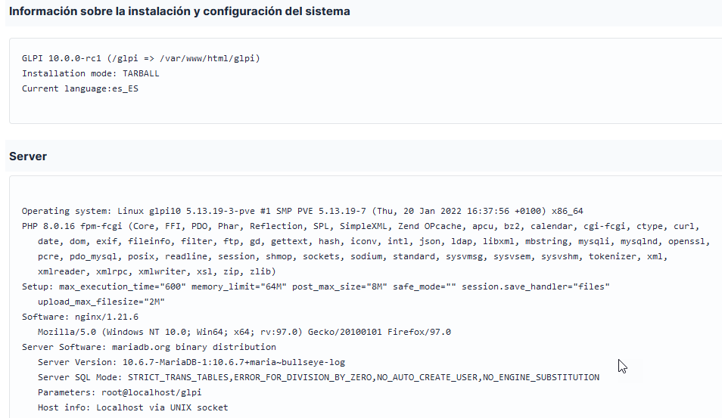
Task: Click 'Host info: Localhost via UNIX socket'
Action: coord(133,408)
